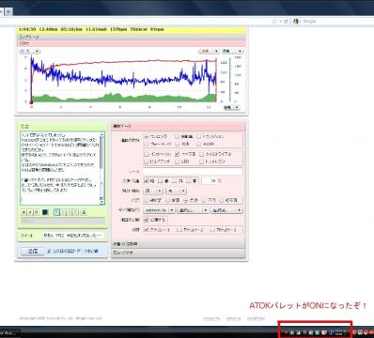The width and height of the screenshot is (374, 338).
Task: Open the graph's green elevation series dropdown
Action: pyautogui.click(x=232, y=51)
